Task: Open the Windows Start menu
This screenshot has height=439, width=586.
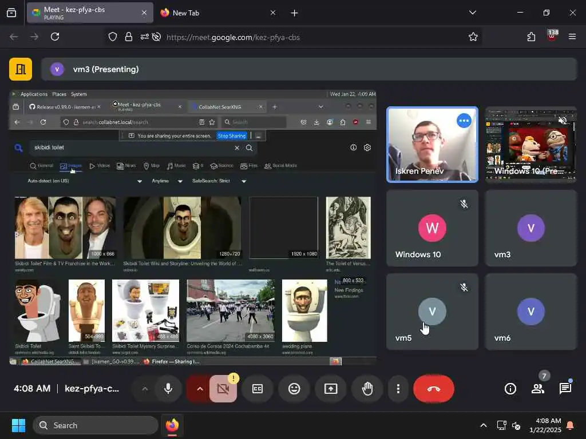Action: pyautogui.click(x=18, y=425)
